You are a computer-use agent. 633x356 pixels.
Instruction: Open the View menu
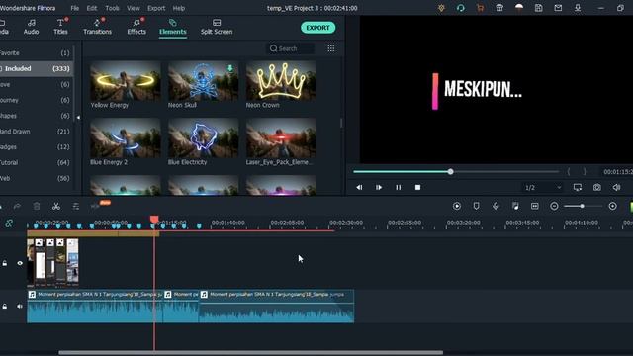[x=134, y=8]
